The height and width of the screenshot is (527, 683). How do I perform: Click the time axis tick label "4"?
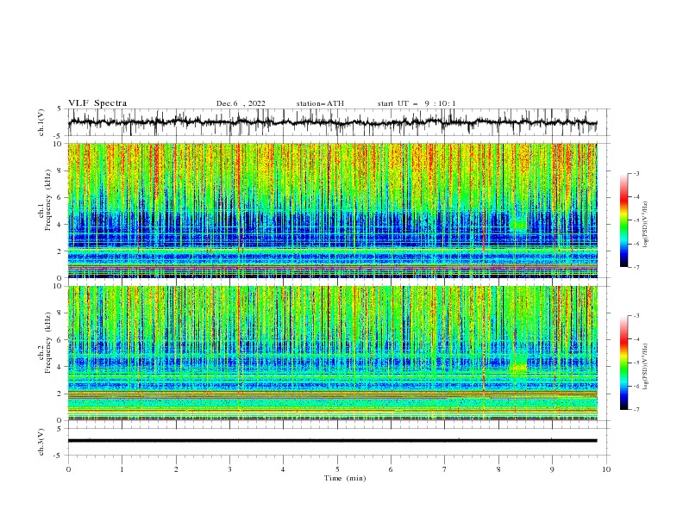(283, 469)
